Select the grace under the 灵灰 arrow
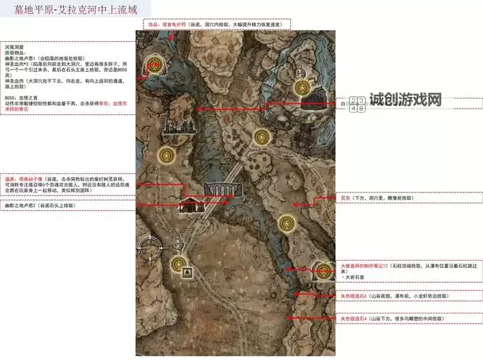Viewport: 483px width, 362px height. point(286,224)
